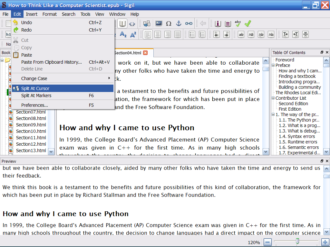The width and height of the screenshot is (330, 247).
Task: Switch to Code View mode
Action: point(132,23)
